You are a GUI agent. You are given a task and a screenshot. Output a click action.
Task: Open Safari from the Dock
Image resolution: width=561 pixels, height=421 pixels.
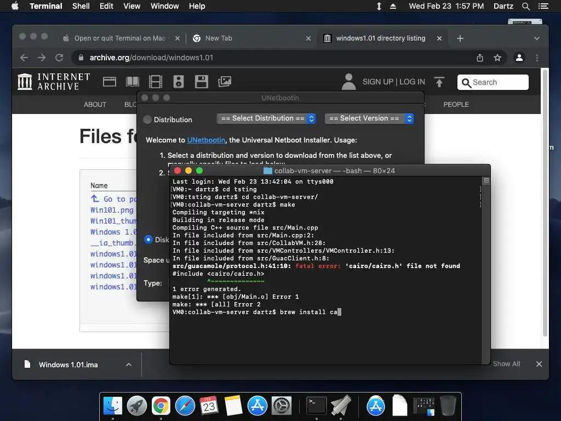(x=185, y=406)
